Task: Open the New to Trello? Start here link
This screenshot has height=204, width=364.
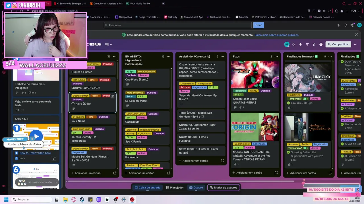Action: pyautogui.click(x=35, y=153)
